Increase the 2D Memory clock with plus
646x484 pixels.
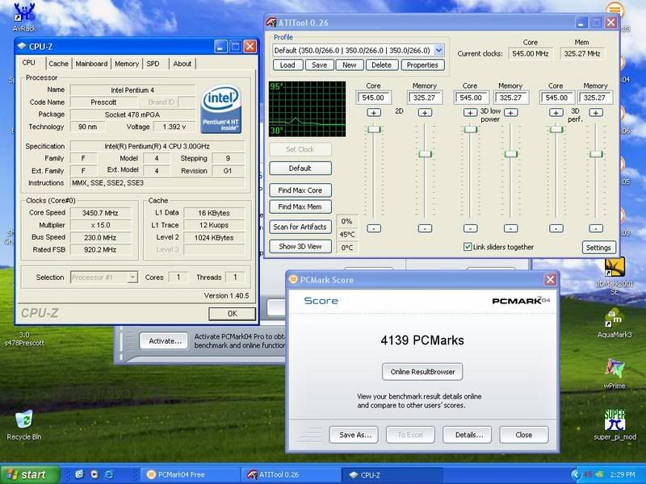[x=425, y=112]
